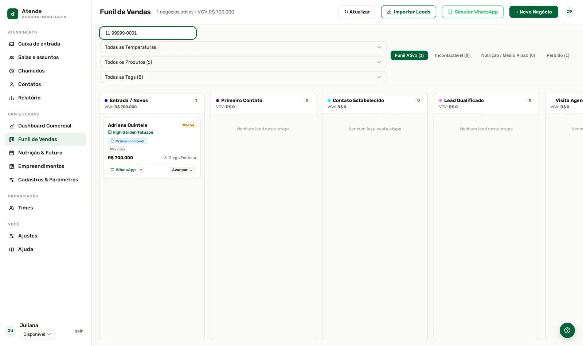Image resolution: width=583 pixels, height=346 pixels.
Task: Click the Atende logo icon
Action: pos(13,14)
